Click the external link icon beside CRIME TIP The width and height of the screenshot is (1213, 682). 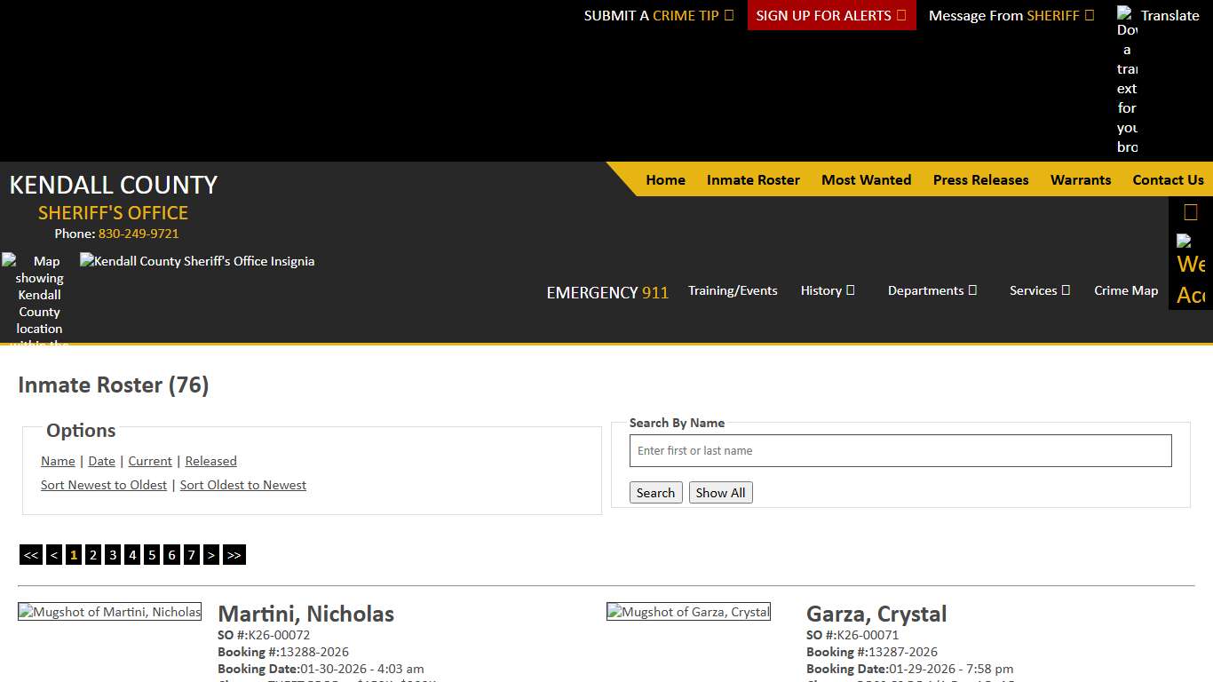point(727,15)
